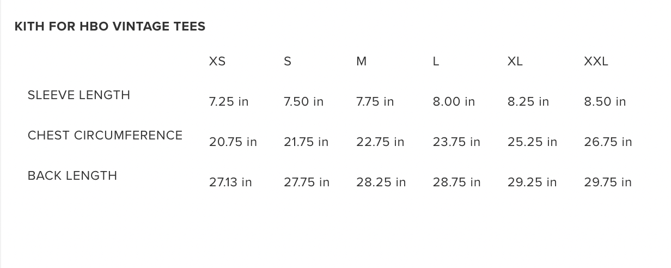Click the 20.75 in chest value
The height and width of the screenshot is (268, 671).
coord(233,142)
